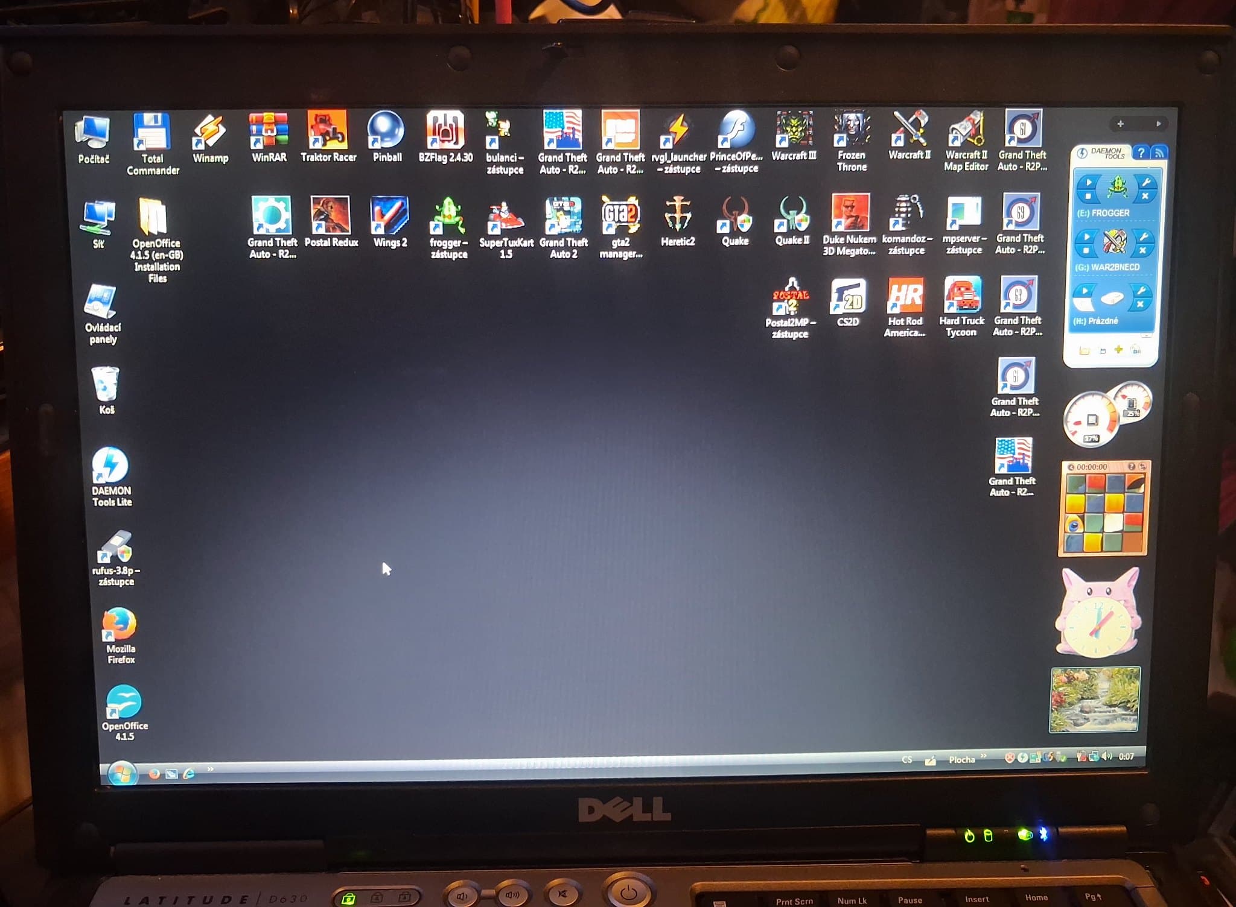The image size is (1236, 907).
Task: Remove the (H:) Prázdné virtual drive
Action: tap(1139, 305)
